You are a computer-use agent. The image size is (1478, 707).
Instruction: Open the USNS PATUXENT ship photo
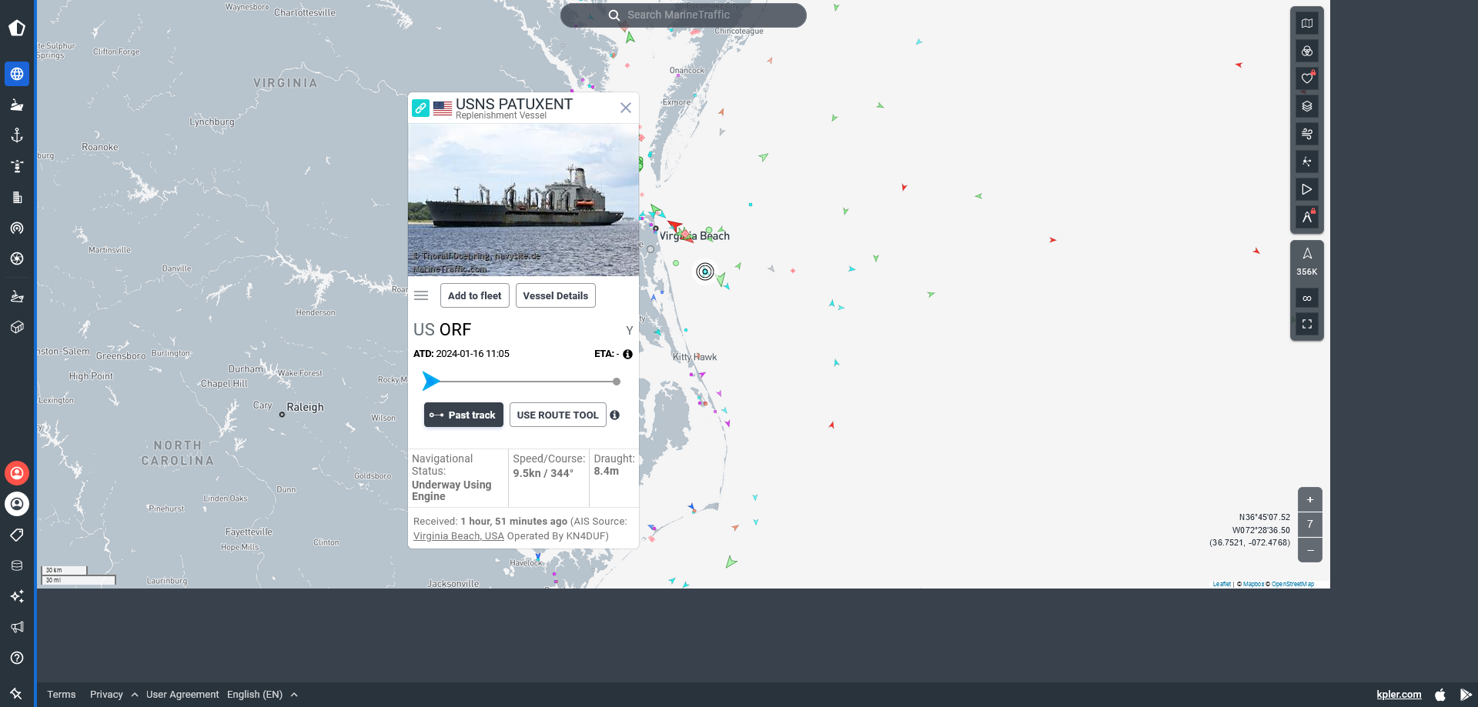click(x=523, y=200)
